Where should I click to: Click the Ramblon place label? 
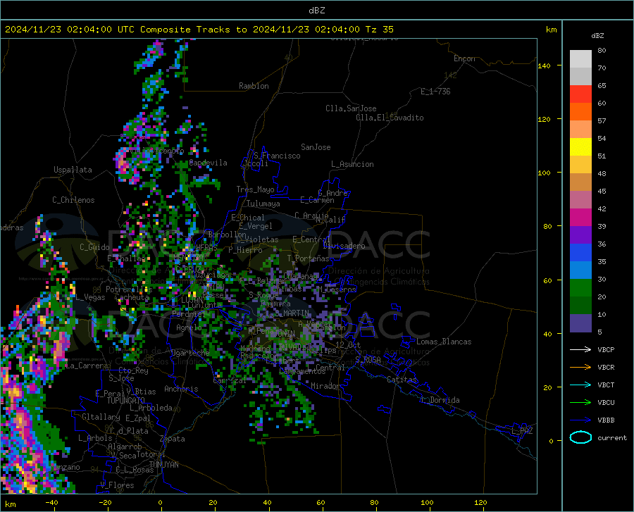pos(254,86)
